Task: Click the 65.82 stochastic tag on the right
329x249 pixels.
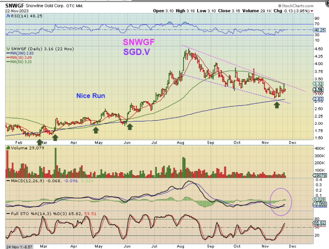Action: 319,223
